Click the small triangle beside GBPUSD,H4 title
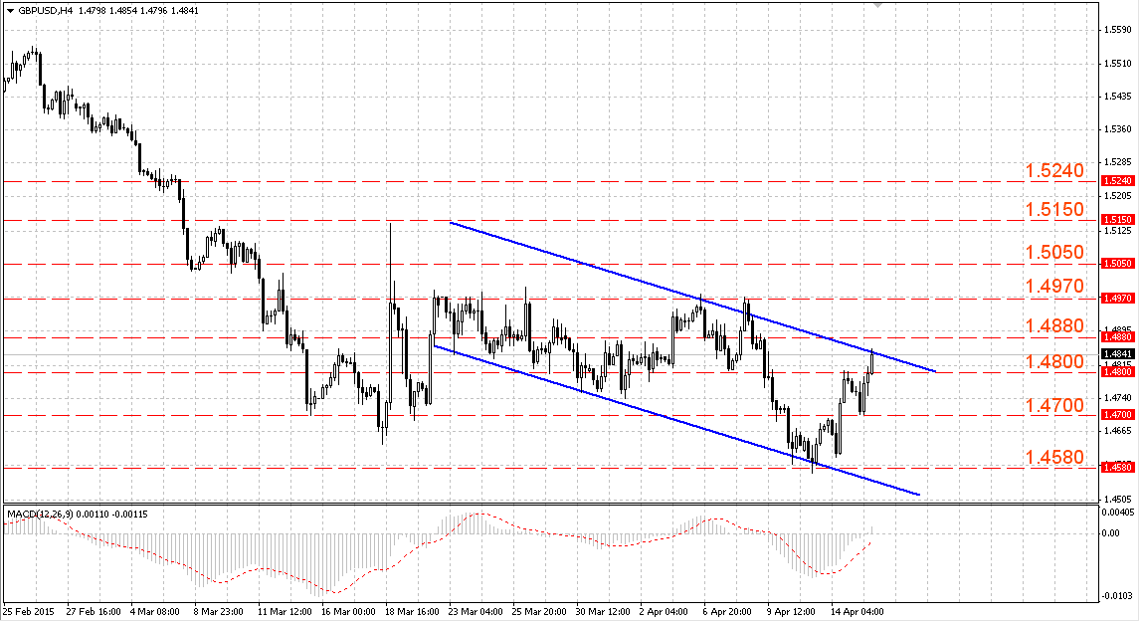This screenshot has height=622, width=1141. (x=10, y=11)
